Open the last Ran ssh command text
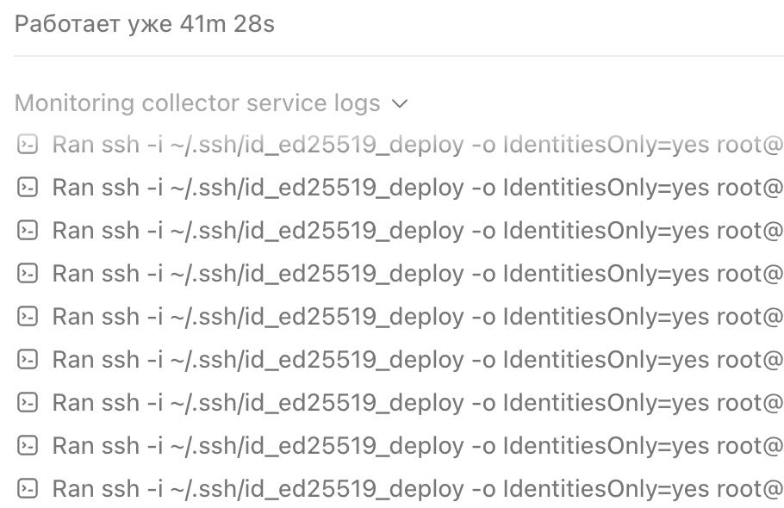Image resolution: width=784 pixels, height=508 pixels. (x=418, y=488)
